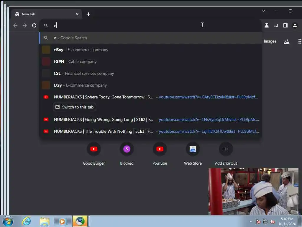Show hidden tray icons arrow
This screenshot has height=227, width=302.
251,221
